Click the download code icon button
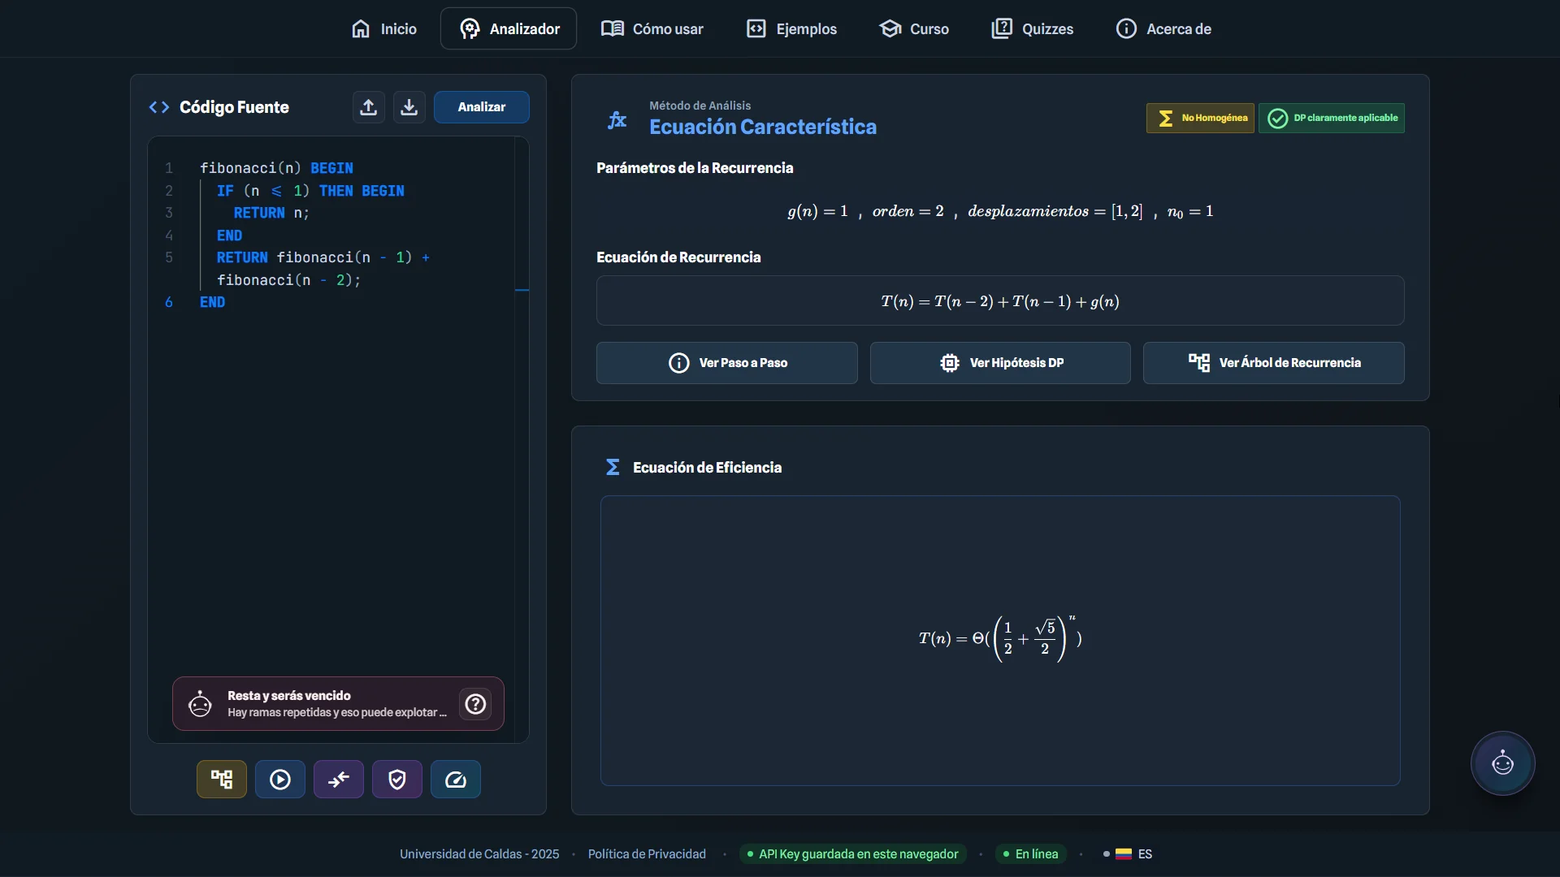The image size is (1560, 877). pyautogui.click(x=409, y=107)
